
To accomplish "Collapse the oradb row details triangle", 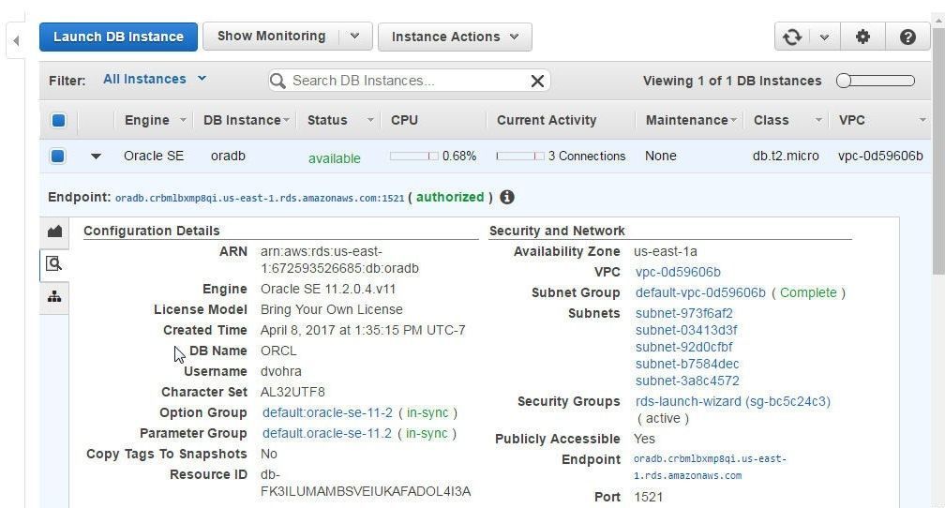I will 96,157.
